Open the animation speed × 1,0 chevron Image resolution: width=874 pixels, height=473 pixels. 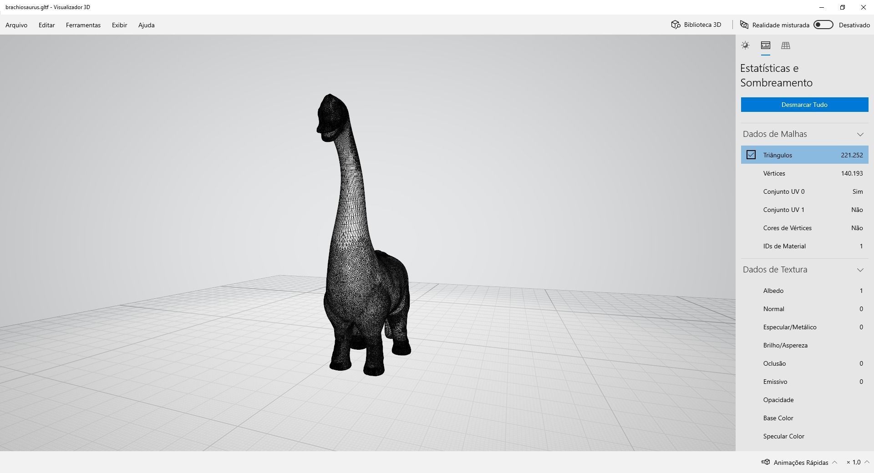click(x=867, y=462)
